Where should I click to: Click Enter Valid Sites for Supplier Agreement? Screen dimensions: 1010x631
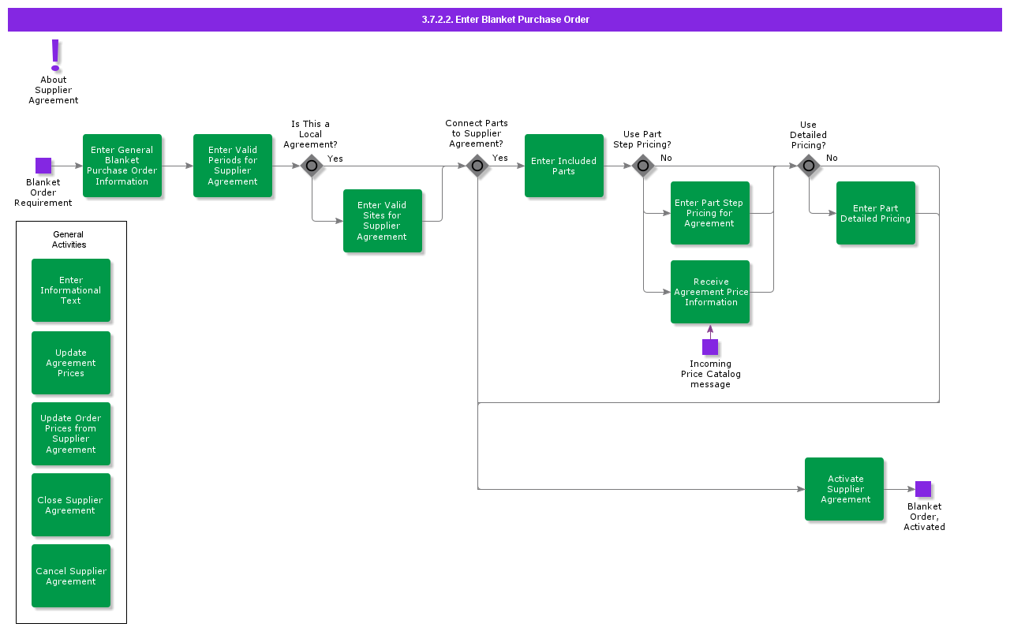383,221
